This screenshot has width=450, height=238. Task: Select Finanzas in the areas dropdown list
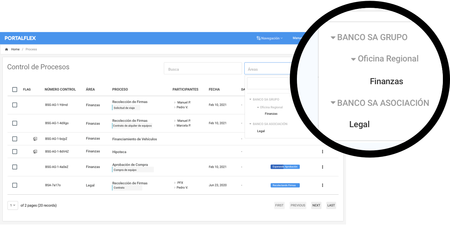271,114
